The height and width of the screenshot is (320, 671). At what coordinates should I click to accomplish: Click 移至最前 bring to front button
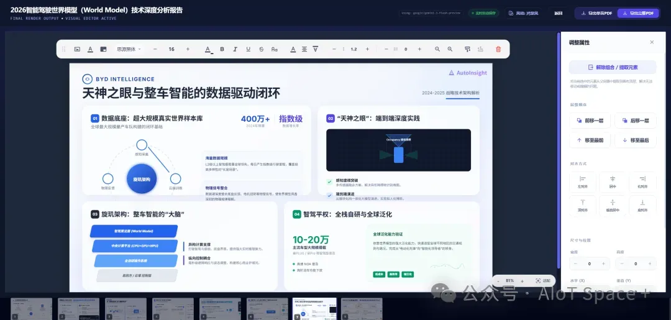pos(590,140)
